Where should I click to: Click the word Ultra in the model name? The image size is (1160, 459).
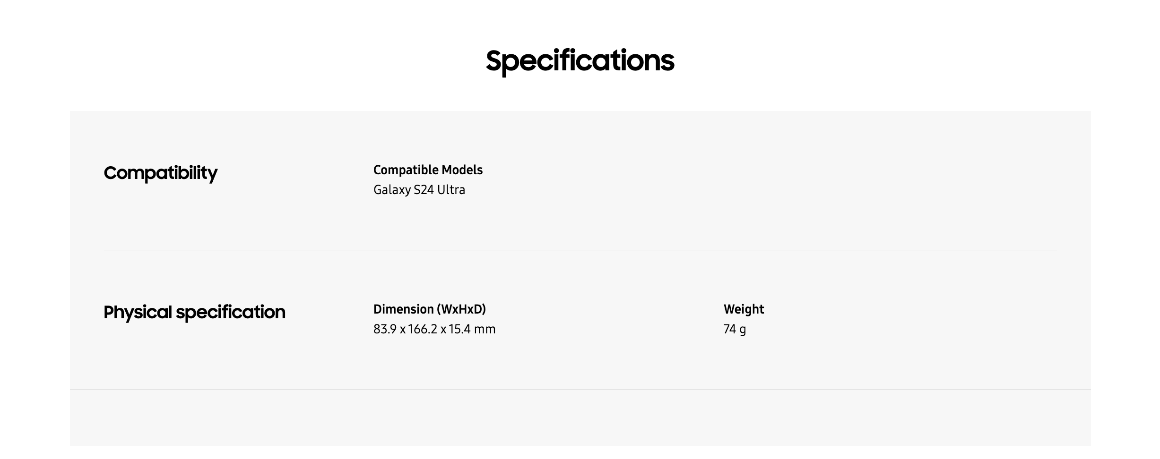(x=451, y=190)
